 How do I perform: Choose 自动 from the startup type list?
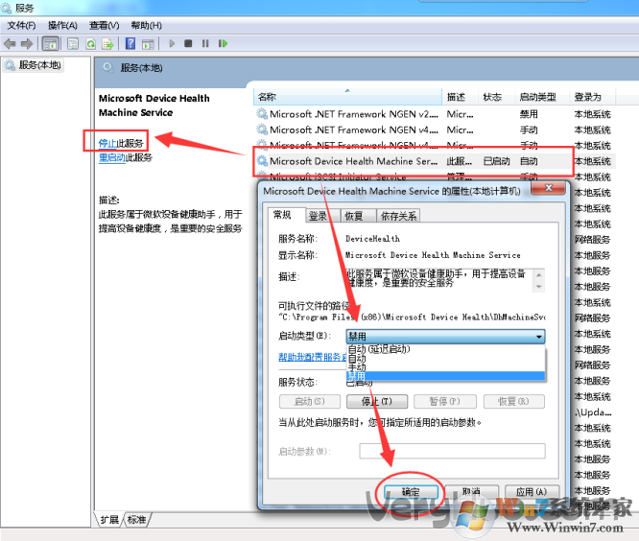coord(445,358)
